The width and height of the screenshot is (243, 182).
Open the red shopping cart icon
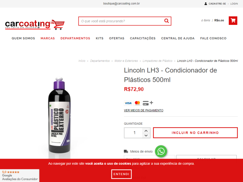pos(233,20)
